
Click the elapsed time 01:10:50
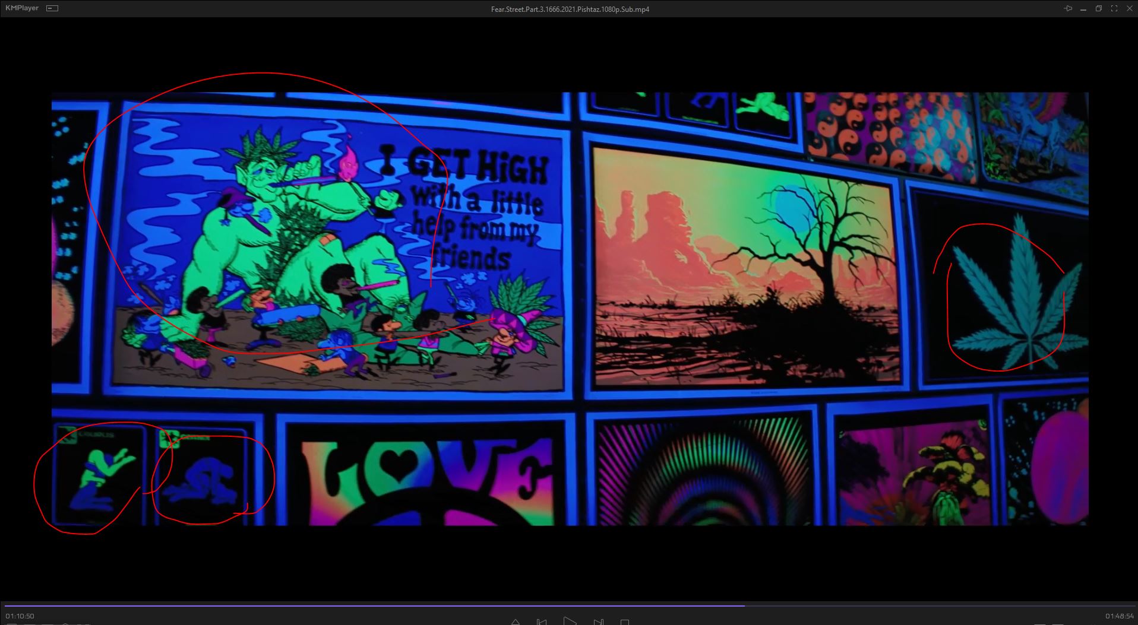pyautogui.click(x=20, y=616)
